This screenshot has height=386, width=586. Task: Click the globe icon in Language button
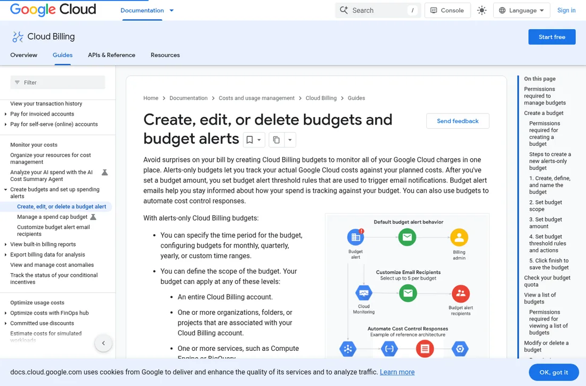[503, 11]
